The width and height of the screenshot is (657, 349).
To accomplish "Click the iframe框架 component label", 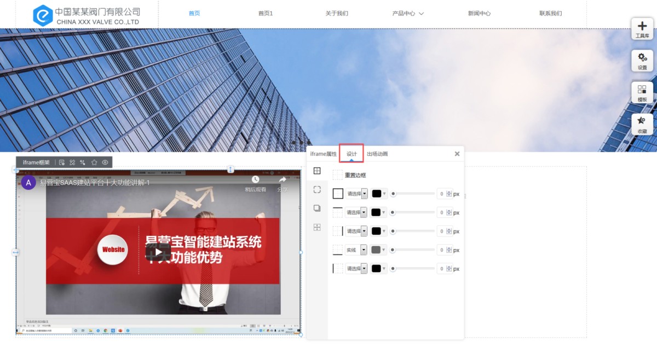I will point(36,162).
